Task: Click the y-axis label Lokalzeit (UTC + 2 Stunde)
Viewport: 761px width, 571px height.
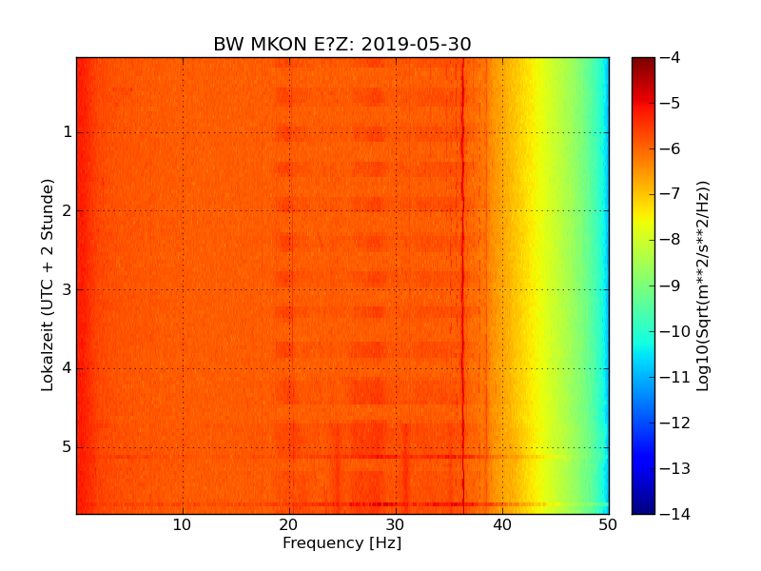Action: point(47,285)
